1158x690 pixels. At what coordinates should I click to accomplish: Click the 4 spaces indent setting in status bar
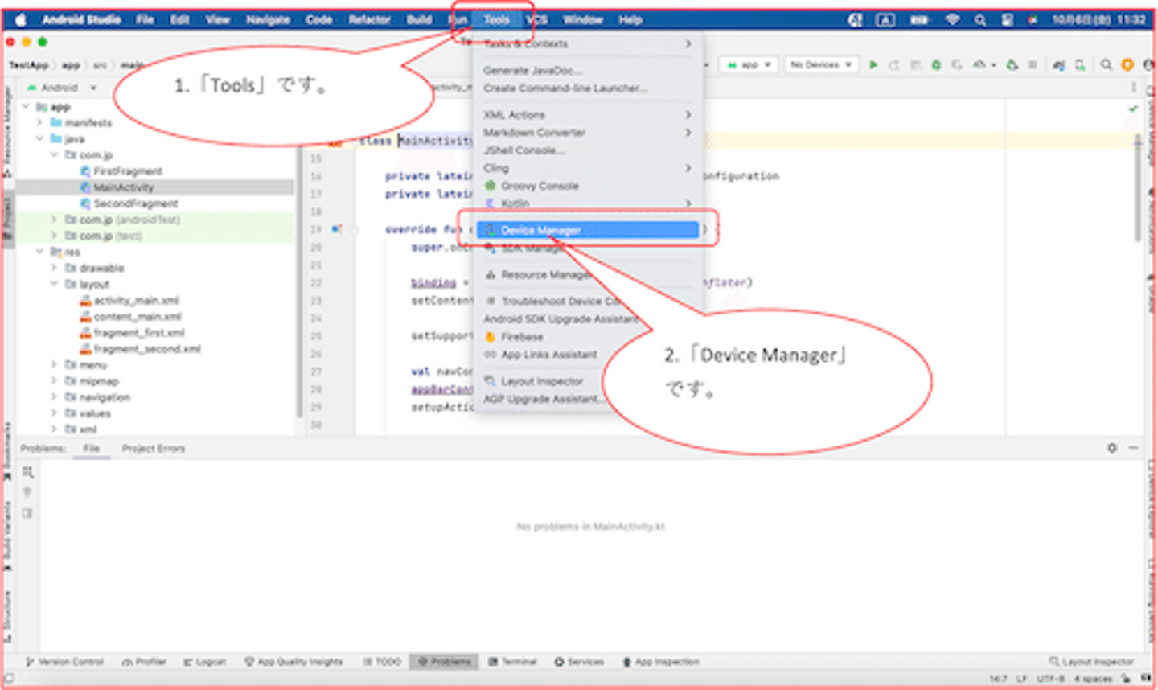[1093, 679]
